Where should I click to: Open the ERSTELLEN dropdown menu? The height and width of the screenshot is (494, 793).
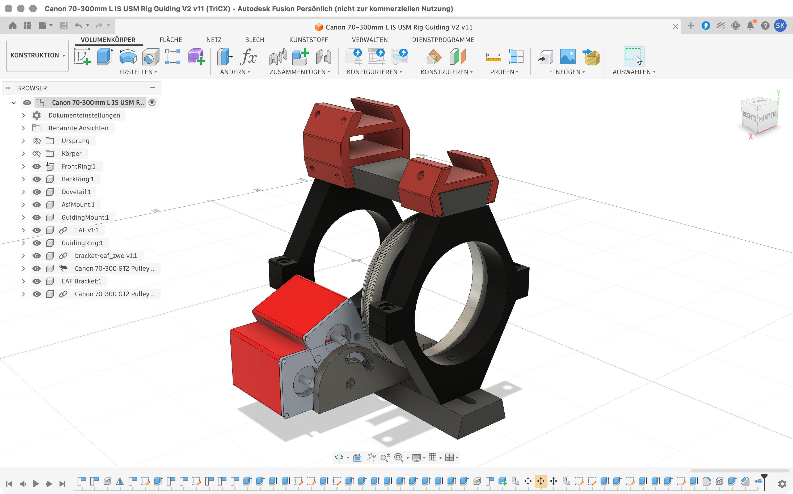pos(138,72)
